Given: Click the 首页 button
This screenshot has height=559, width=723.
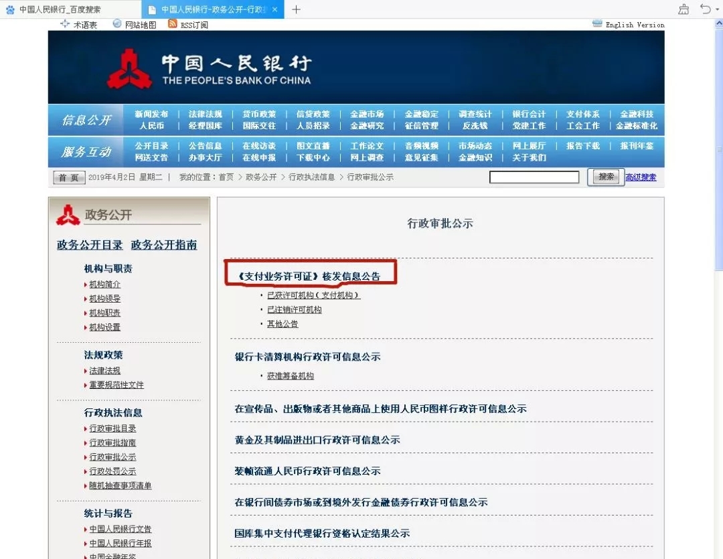Looking at the screenshot, I should 69,177.
